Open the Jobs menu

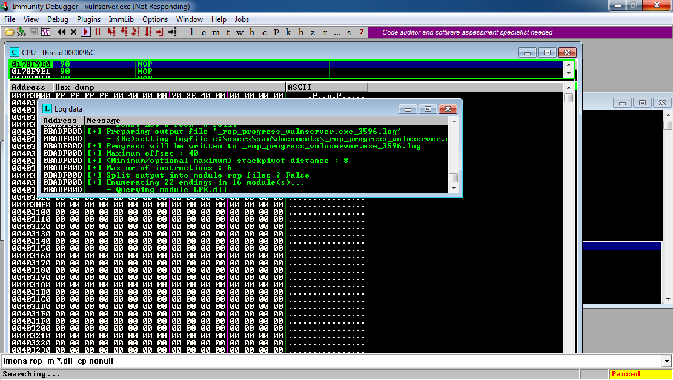click(x=242, y=19)
